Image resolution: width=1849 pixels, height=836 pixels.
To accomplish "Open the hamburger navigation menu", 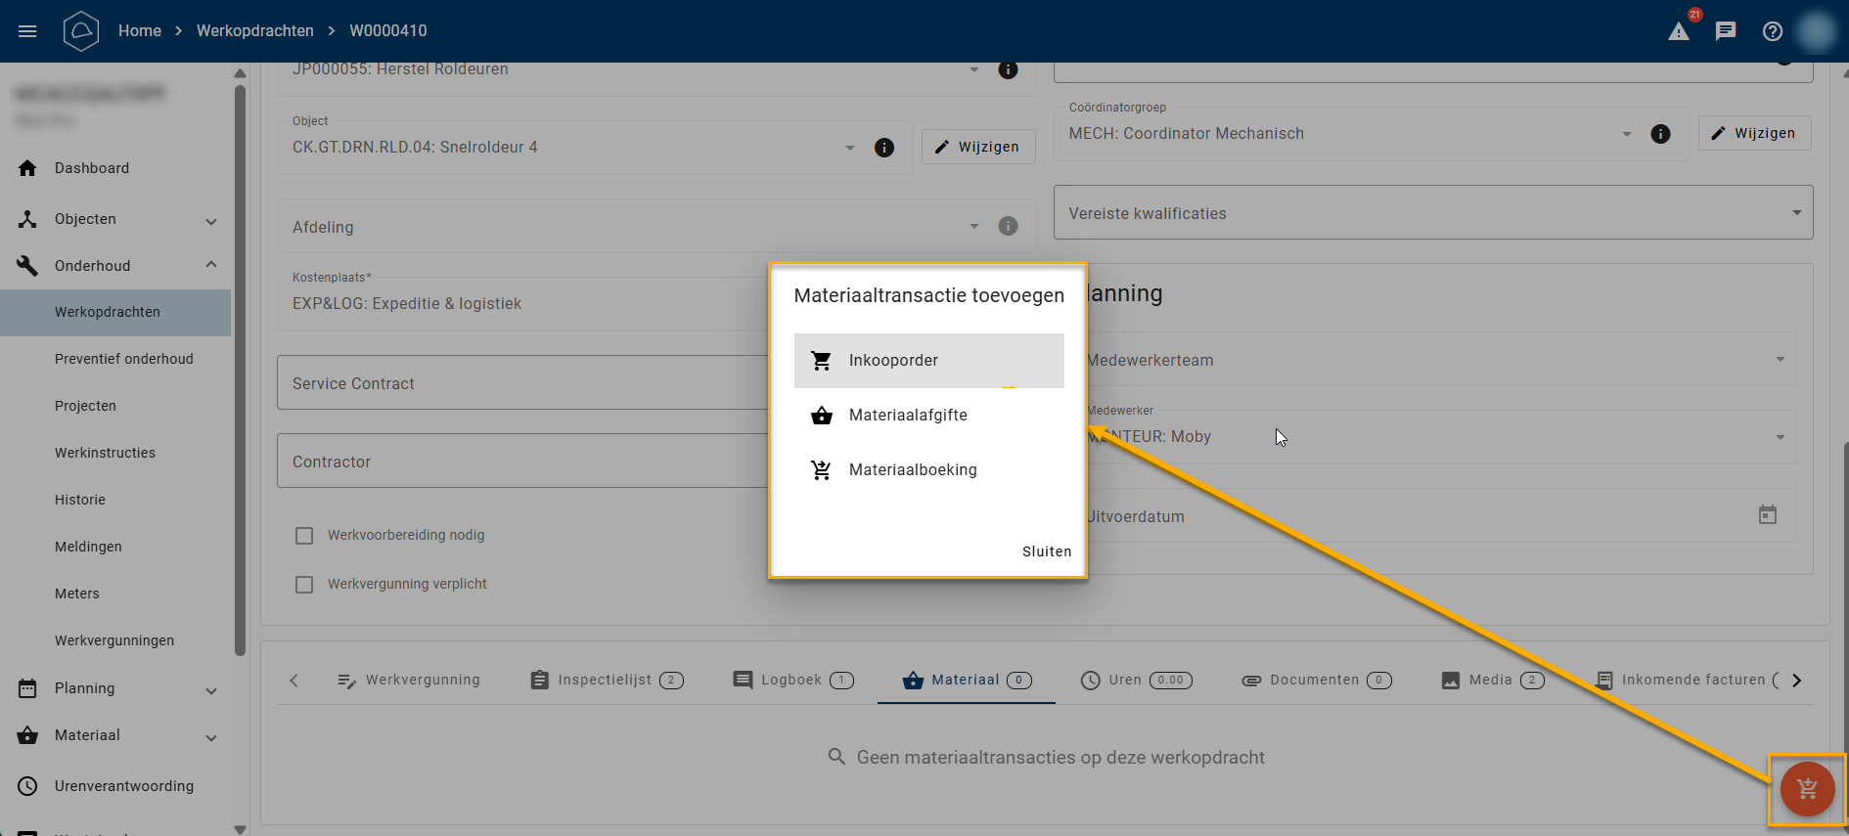I will point(27,31).
